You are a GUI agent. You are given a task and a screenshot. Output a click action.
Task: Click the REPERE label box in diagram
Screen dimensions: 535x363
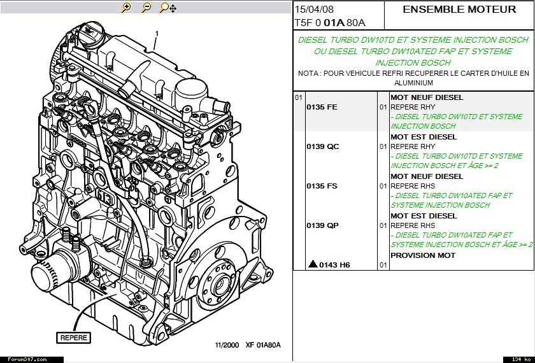point(75,338)
